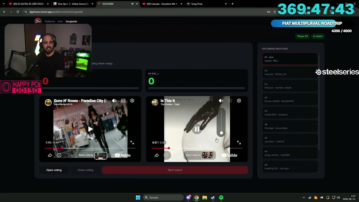Select upcoming match #6 Fecsego vs lecsostojas
The height and width of the screenshot is (202, 359).
tap(290, 126)
